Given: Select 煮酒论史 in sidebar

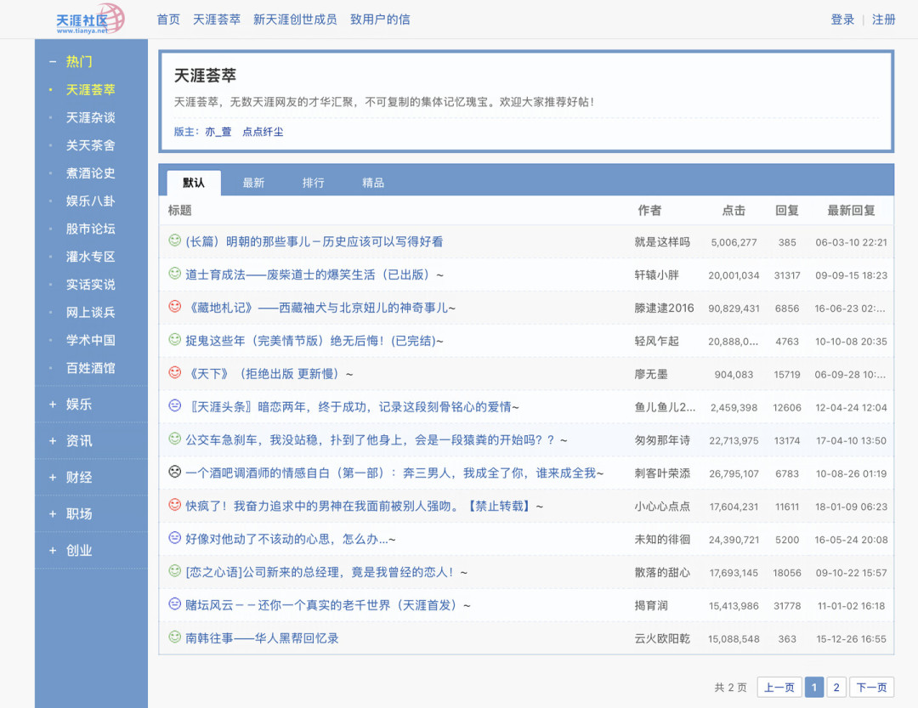Looking at the screenshot, I should (91, 173).
